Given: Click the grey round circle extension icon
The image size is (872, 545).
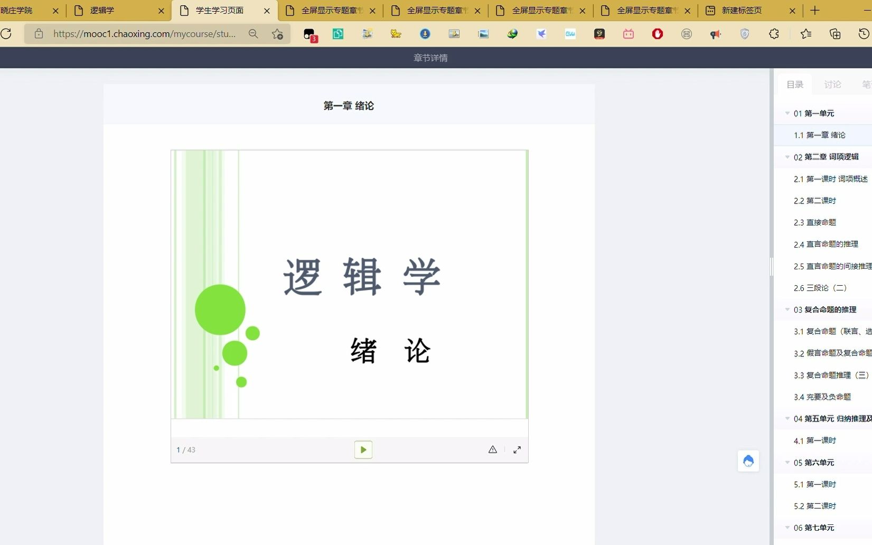Looking at the screenshot, I should [687, 34].
